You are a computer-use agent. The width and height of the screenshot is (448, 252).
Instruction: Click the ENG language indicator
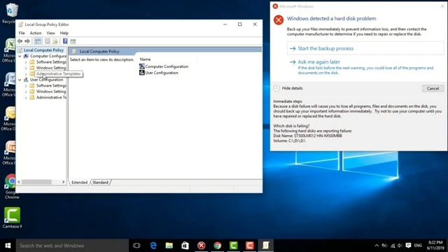click(x=418, y=246)
